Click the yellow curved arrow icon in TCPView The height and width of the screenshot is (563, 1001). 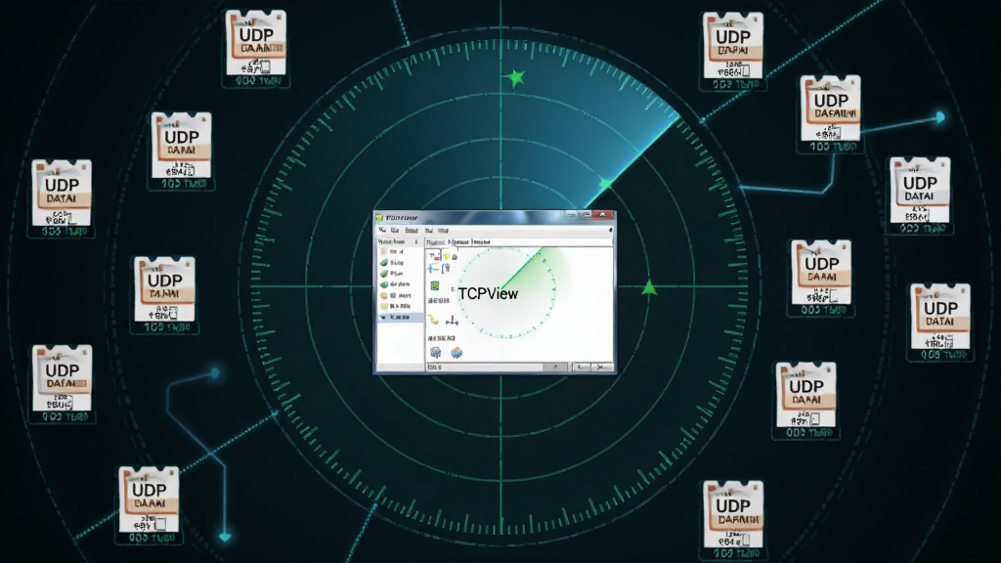coord(434,320)
